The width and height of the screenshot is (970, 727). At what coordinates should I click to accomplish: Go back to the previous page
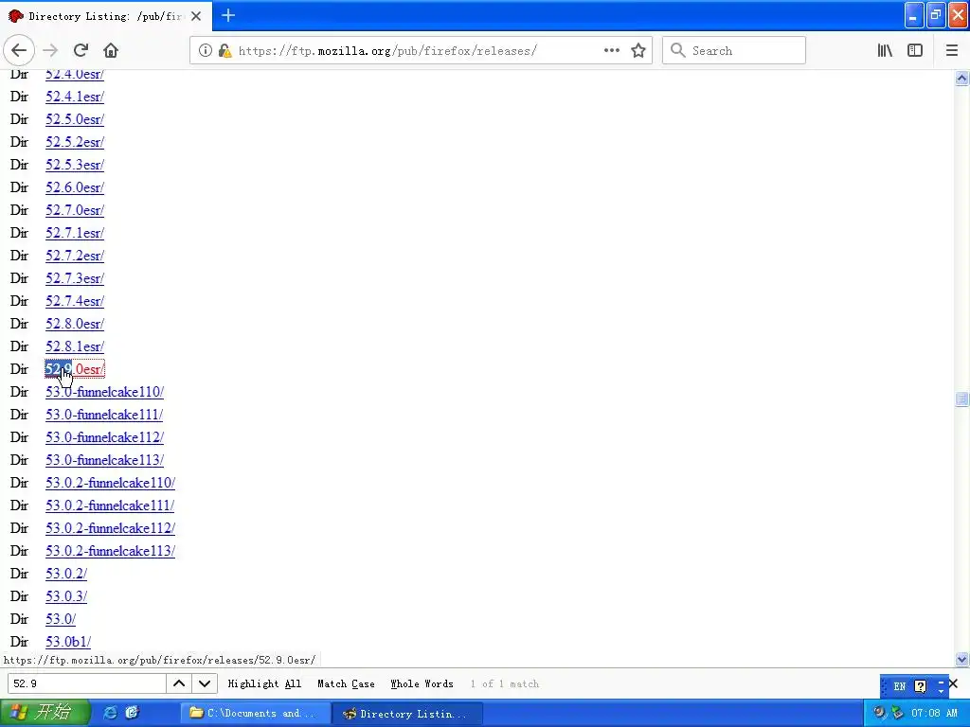click(x=19, y=51)
